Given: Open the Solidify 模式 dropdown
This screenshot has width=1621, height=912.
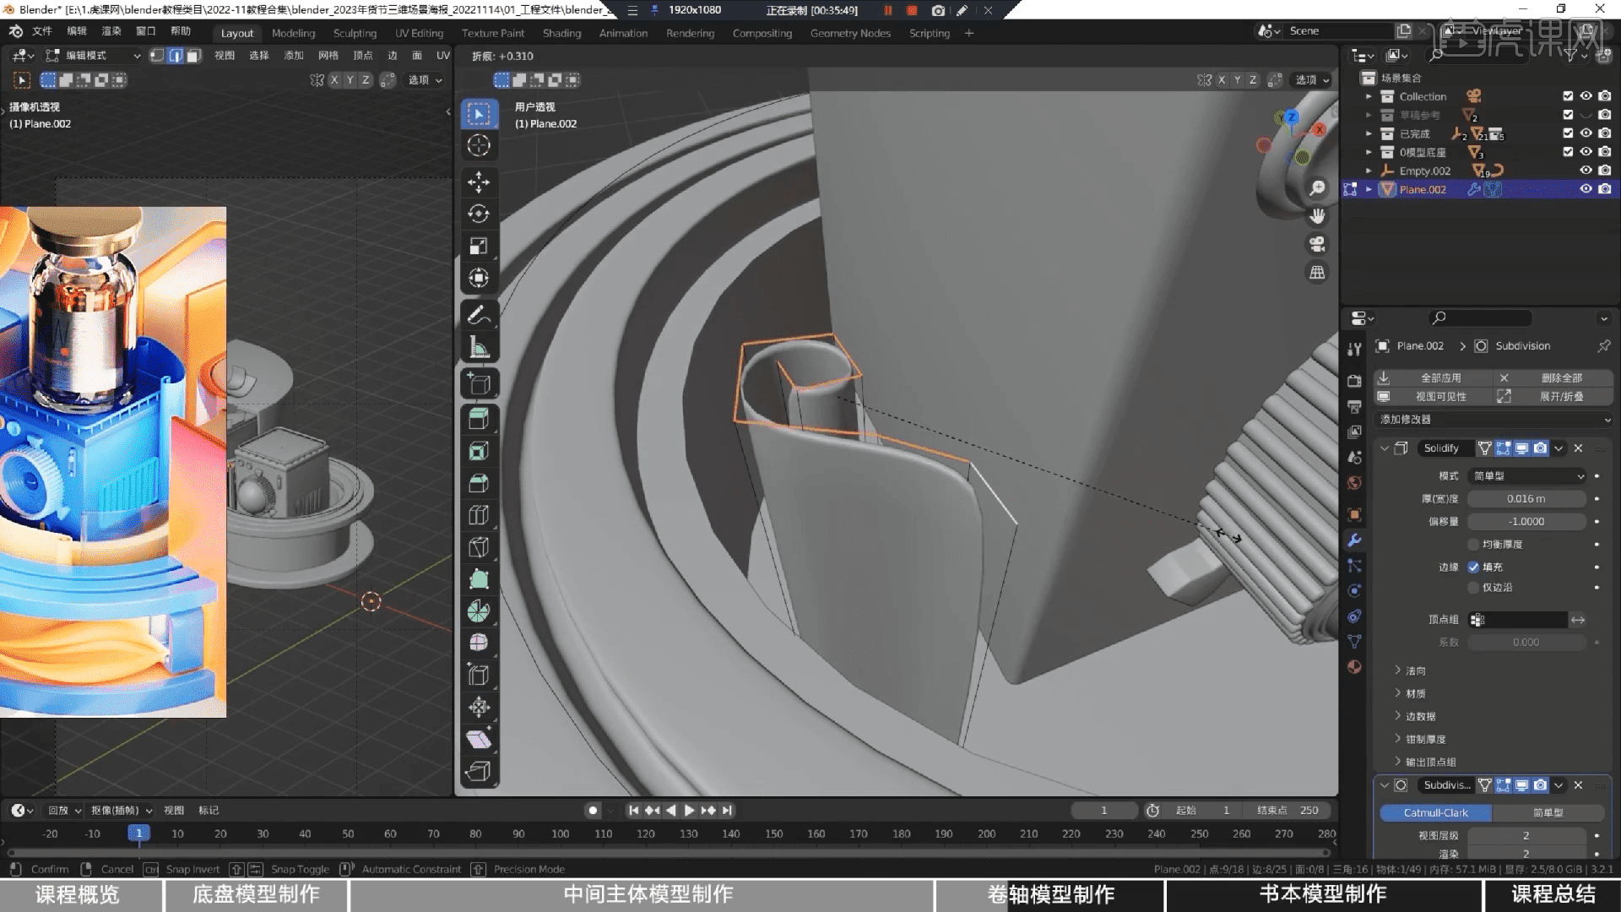Looking at the screenshot, I should click(1527, 476).
